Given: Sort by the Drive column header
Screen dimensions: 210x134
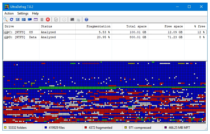Looking at the screenshot, I should pos(21,26).
